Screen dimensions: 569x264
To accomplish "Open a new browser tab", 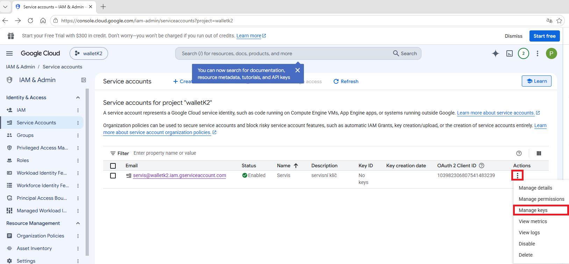I will (103, 7).
